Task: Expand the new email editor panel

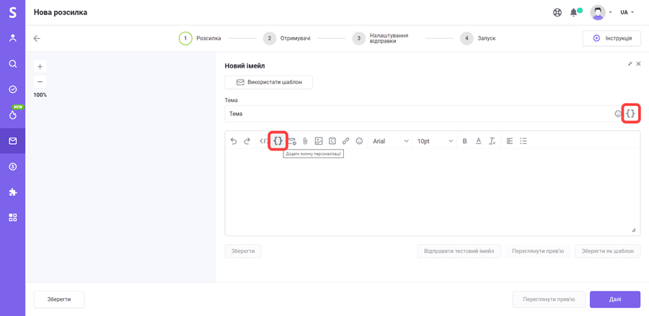Action: pyautogui.click(x=630, y=64)
